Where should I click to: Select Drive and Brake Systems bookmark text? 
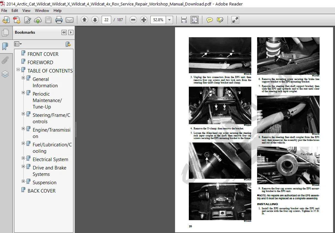49,171
